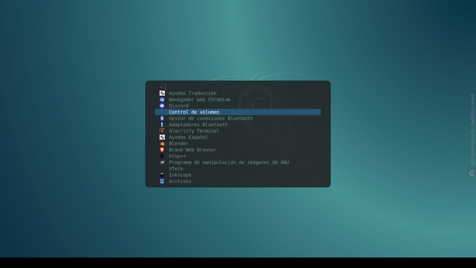Click the Chromium browser icon
The image size is (476, 268).
(x=162, y=99)
